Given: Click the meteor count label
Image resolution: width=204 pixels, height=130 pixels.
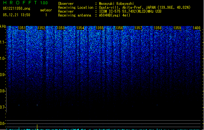Looking at the screenshot, I should (46, 10).
